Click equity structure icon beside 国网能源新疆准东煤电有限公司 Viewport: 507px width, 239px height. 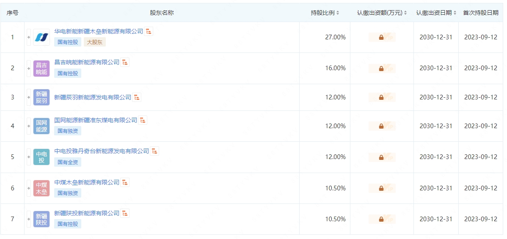(143, 120)
